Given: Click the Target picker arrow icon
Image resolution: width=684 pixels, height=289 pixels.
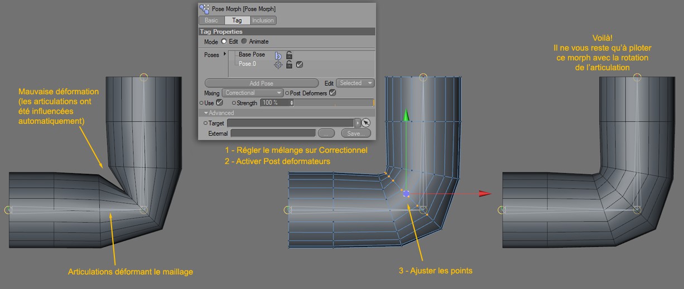Looking at the screenshot, I should 366,123.
